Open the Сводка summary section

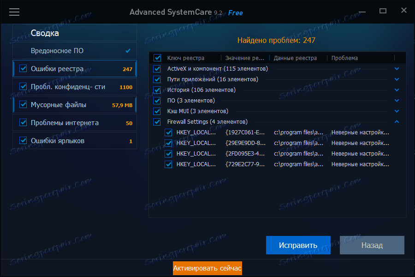pos(75,33)
